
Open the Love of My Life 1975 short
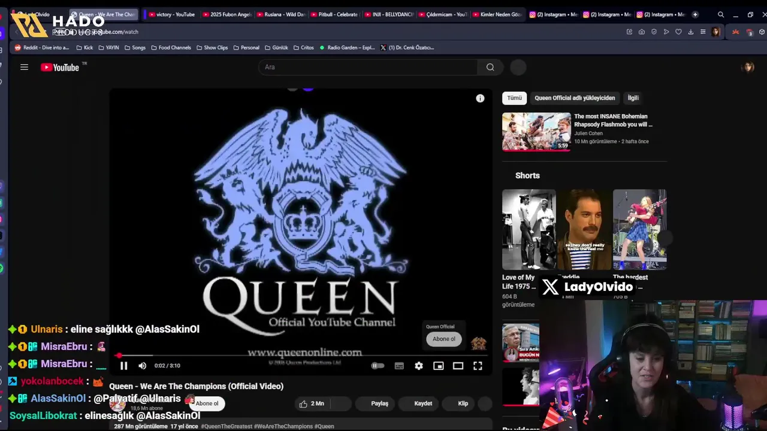tap(529, 229)
